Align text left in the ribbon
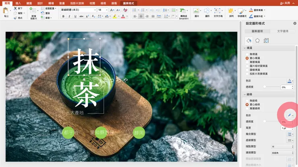Viewport: 298px width, 167px height. [x=135, y=16]
